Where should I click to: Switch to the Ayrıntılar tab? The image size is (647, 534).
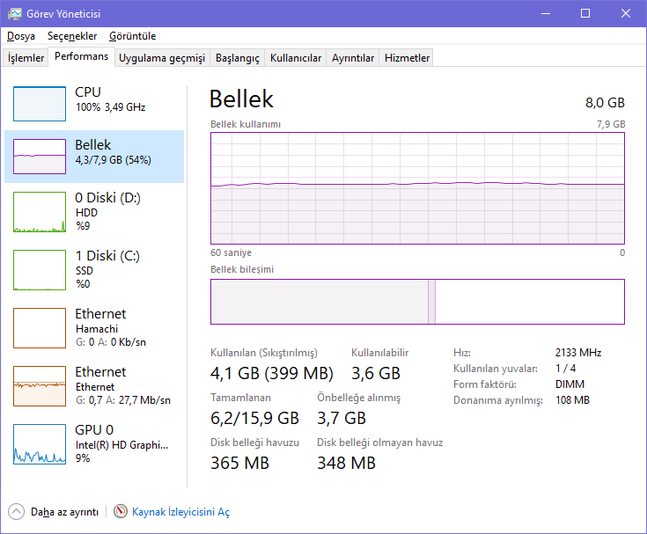click(x=353, y=58)
